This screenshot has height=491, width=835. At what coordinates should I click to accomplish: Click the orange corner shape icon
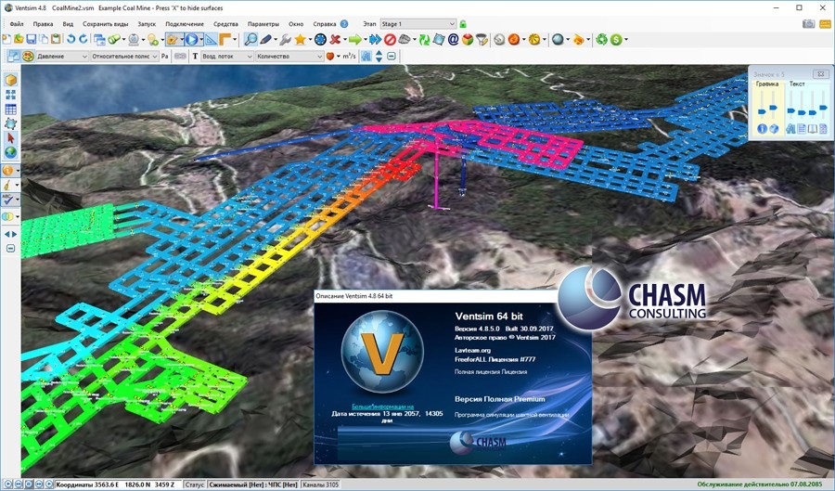[x=225, y=39]
